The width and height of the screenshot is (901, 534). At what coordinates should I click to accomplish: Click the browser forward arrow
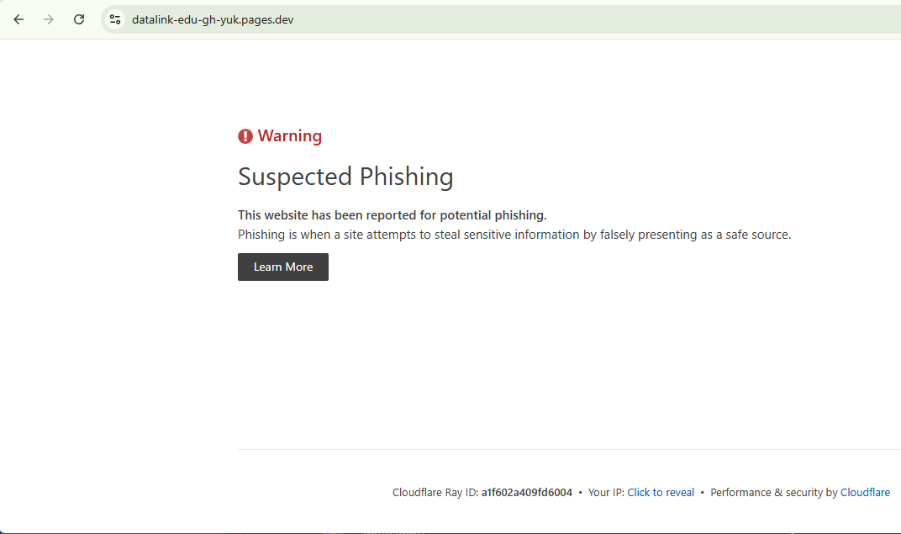[x=49, y=19]
